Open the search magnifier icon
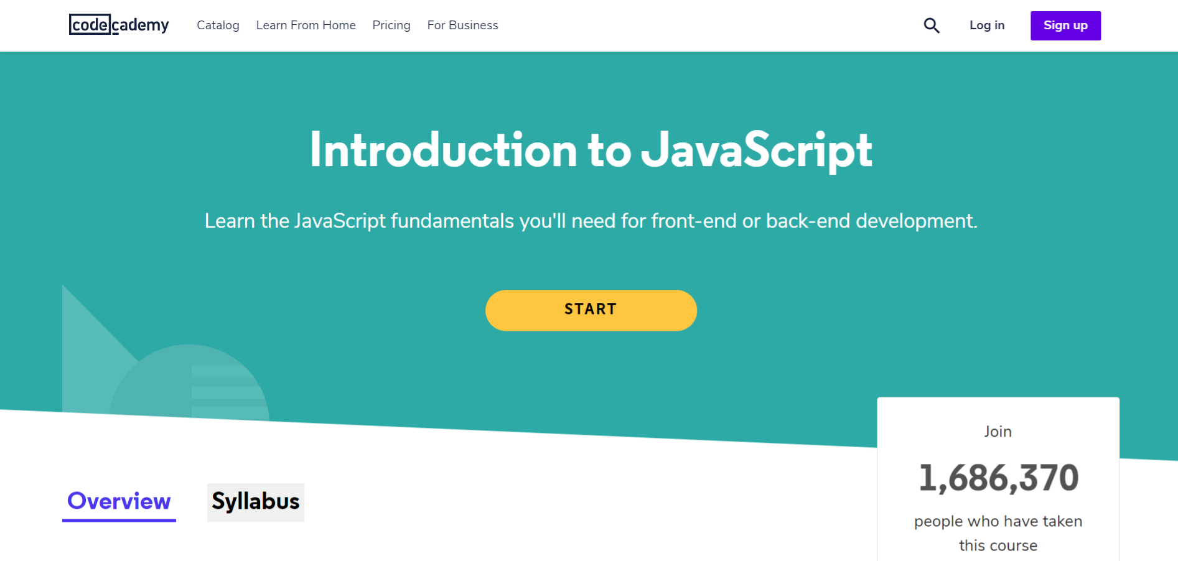The image size is (1178, 561). coord(932,25)
